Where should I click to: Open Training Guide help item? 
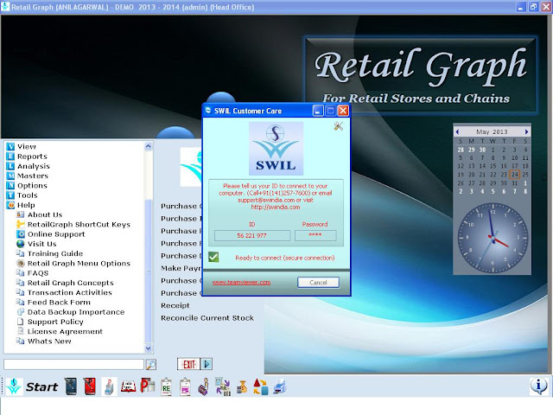point(55,253)
